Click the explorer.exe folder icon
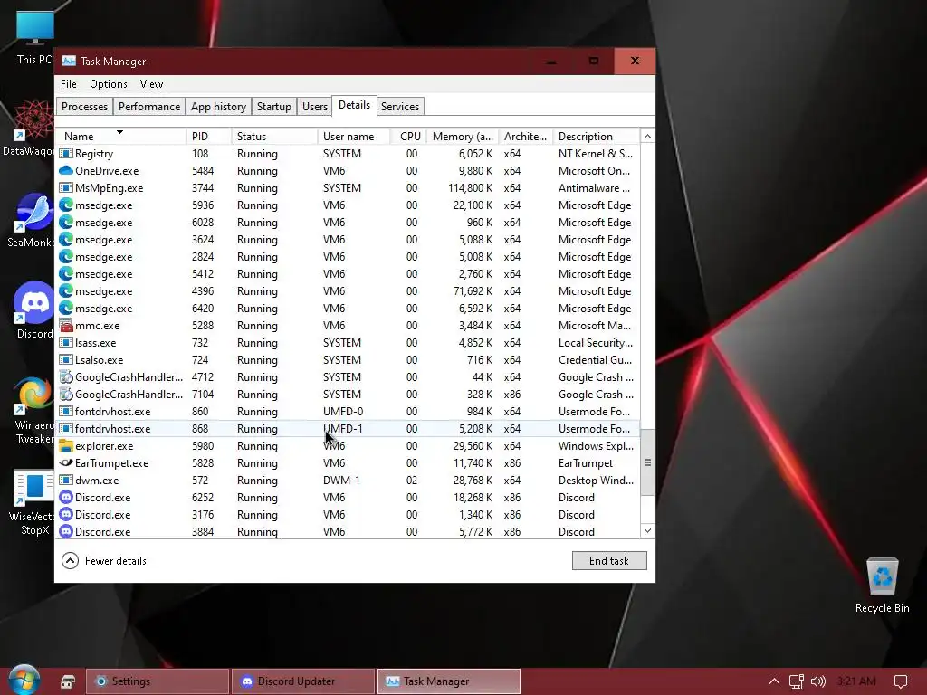 pyautogui.click(x=65, y=446)
